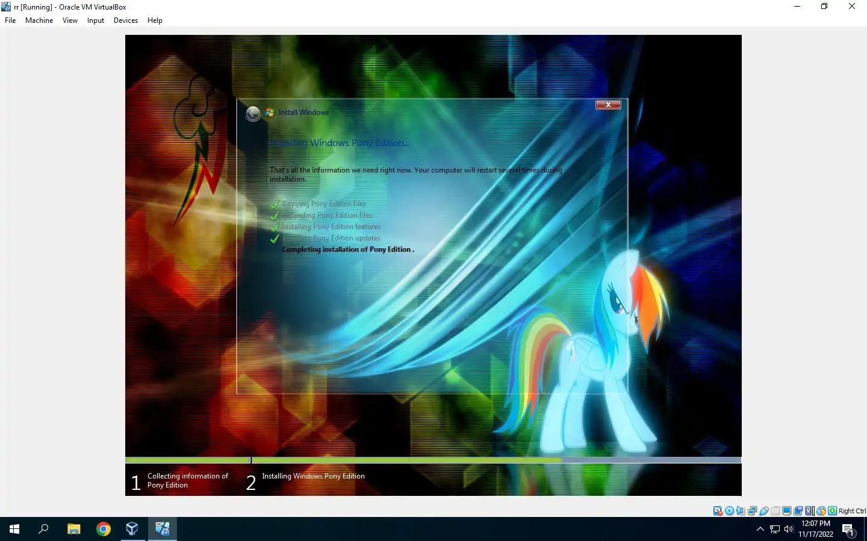This screenshot has height=541, width=867.
Task: Click Copying Pony Edition files item
Action: (324, 204)
